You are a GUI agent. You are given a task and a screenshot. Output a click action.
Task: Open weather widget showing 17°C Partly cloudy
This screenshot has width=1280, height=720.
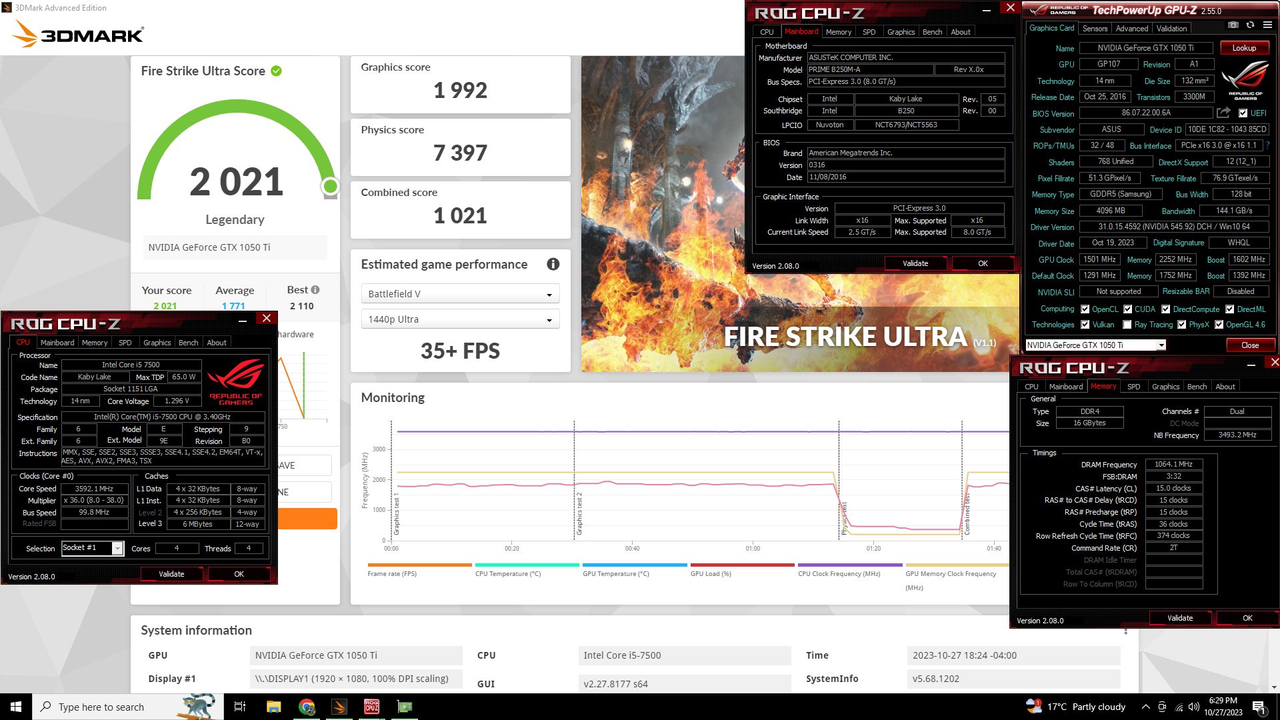(x=1075, y=707)
